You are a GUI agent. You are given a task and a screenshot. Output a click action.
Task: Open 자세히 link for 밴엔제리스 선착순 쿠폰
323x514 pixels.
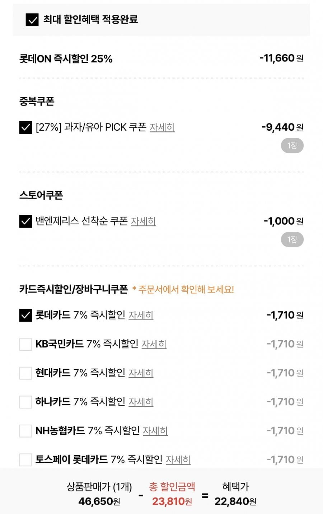(x=143, y=221)
